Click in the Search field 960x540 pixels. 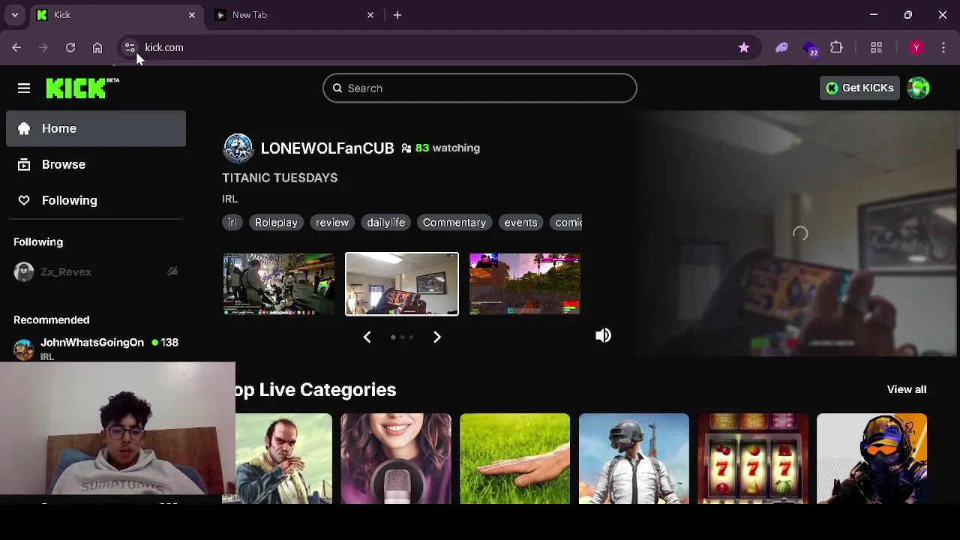[x=480, y=88]
